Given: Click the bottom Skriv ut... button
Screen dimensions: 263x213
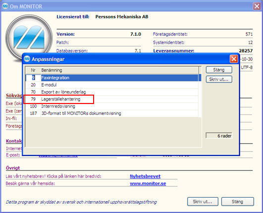Looking at the screenshot, I should tap(203, 202).
